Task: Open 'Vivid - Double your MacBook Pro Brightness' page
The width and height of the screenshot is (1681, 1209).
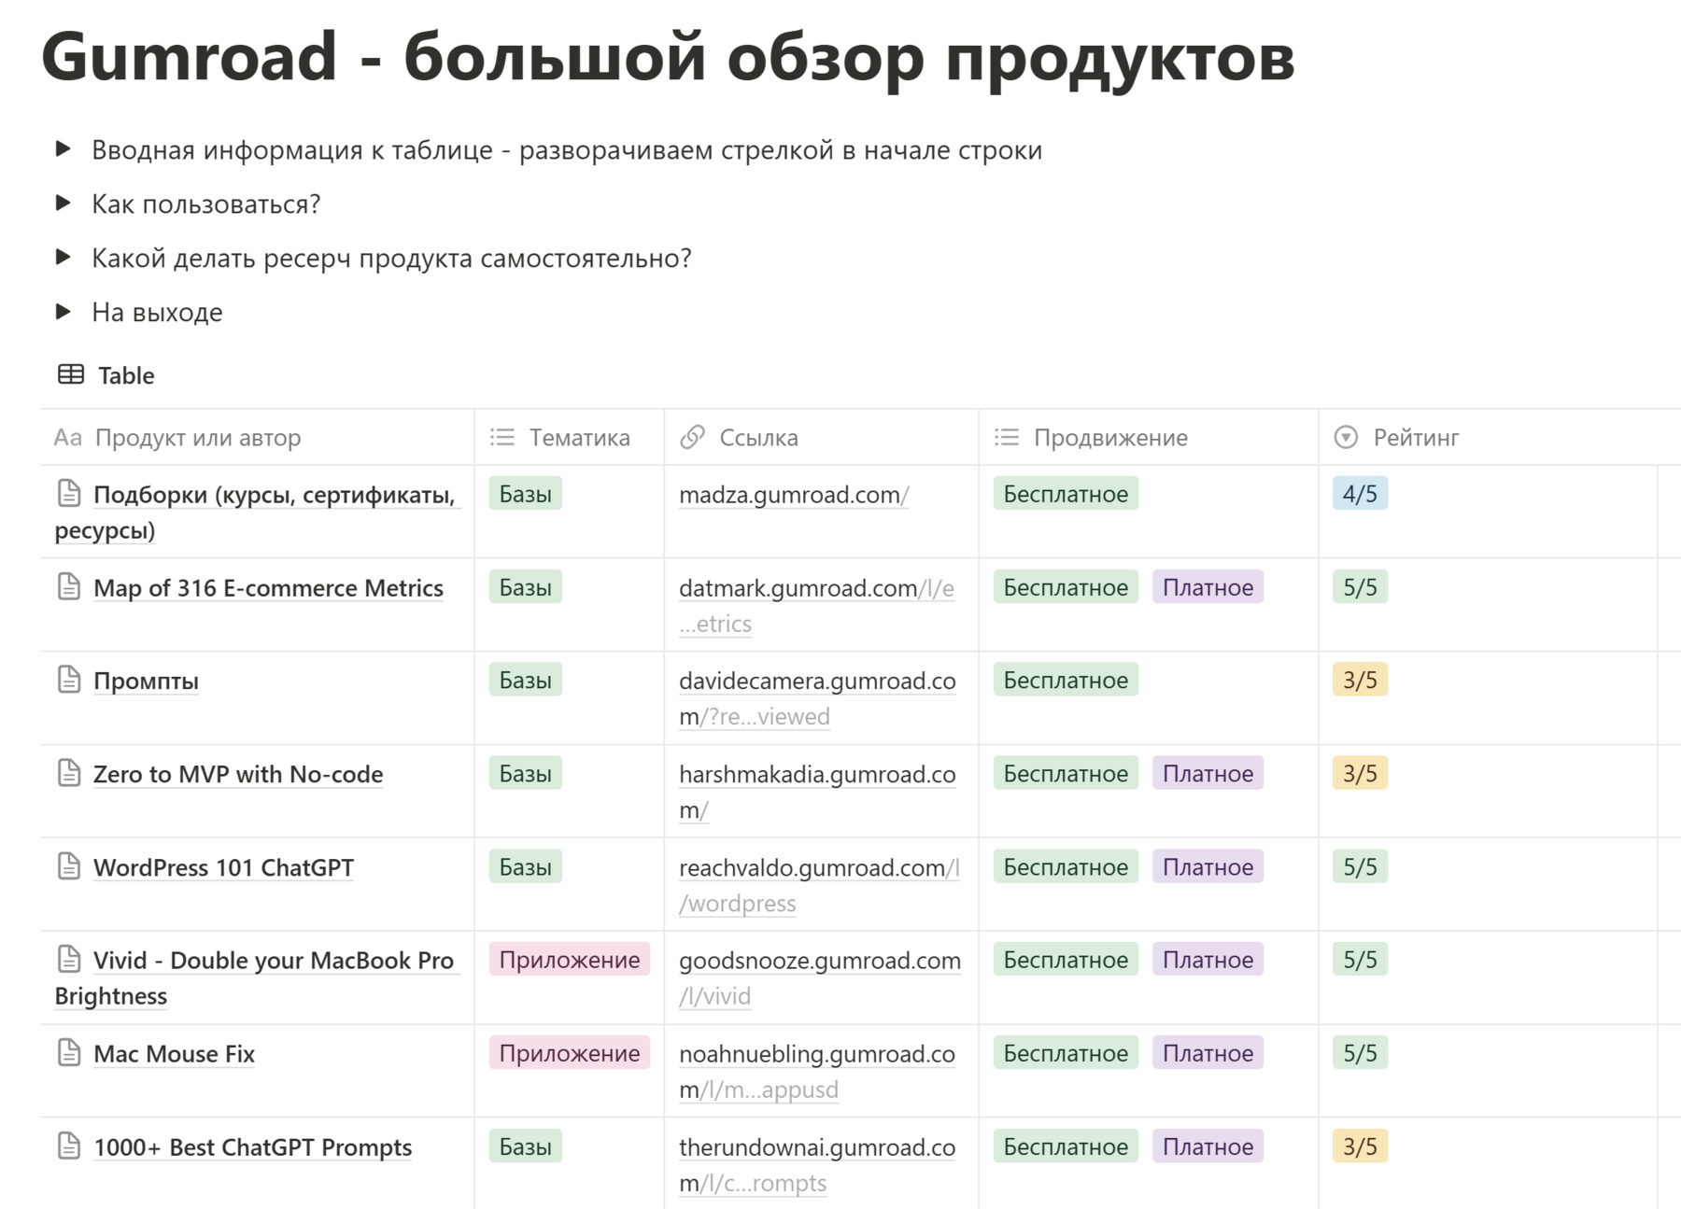Action: (x=255, y=977)
